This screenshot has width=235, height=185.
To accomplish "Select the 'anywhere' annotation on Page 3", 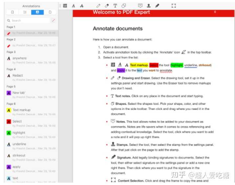I will point(31,60).
